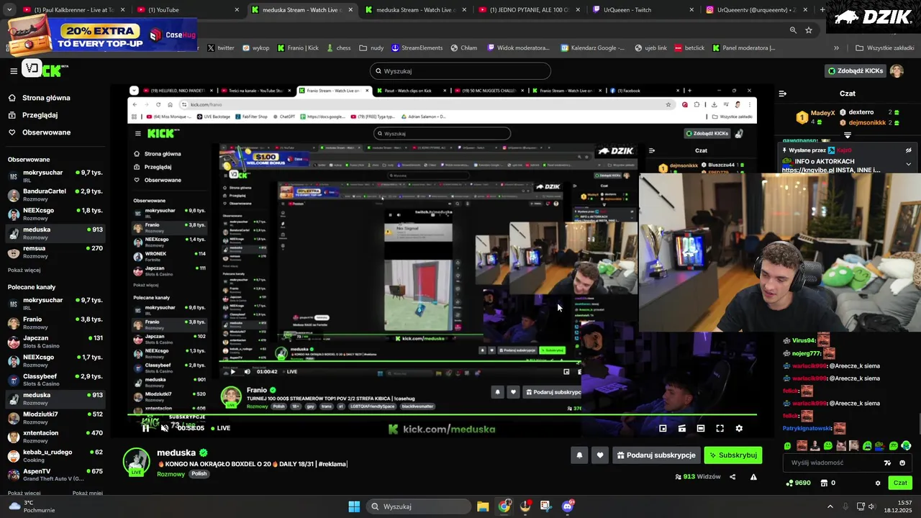
Task: Click the clip creation icon
Action: pyautogui.click(x=682, y=428)
